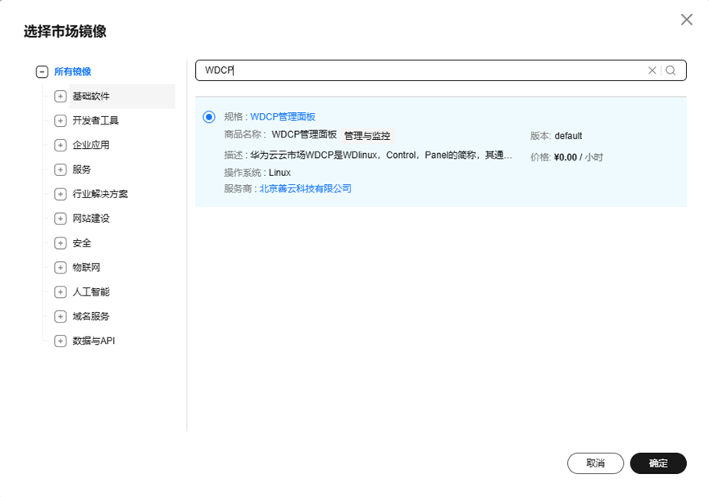Select the 人工智能 tree item
This screenshot has width=709, height=497.
[91, 291]
